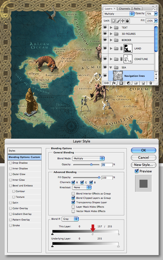Open the Knockout dropdown

click(x=82, y=187)
